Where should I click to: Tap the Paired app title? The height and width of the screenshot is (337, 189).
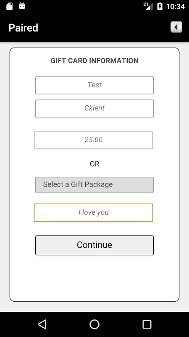tap(24, 28)
